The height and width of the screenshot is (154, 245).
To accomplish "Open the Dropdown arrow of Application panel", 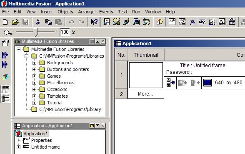I will pos(97,126).
